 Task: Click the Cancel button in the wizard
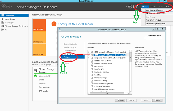157,100
